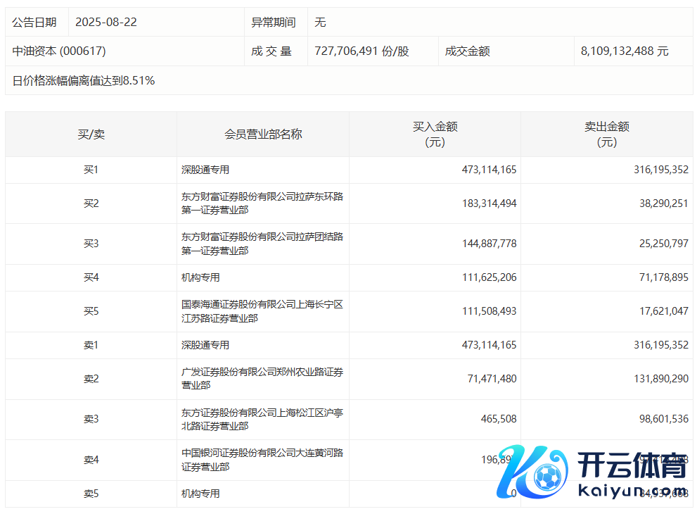Select 深股通专用 in the 卖1 row

point(205,345)
